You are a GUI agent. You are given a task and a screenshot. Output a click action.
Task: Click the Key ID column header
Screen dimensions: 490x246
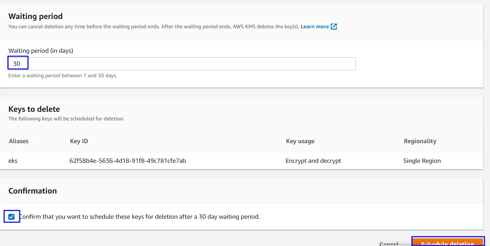(x=79, y=141)
